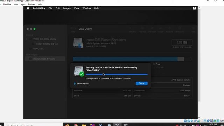224x126 pixels.
Task: Open the macOS View menu
Action: tap(76, 8)
